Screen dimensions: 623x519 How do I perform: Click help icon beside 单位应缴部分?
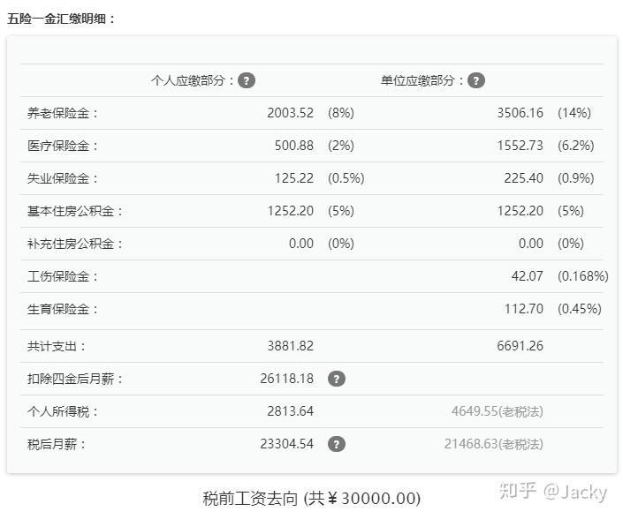[476, 80]
